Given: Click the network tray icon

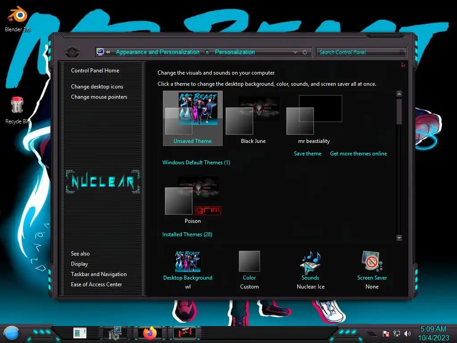Looking at the screenshot, I should click(x=397, y=333).
